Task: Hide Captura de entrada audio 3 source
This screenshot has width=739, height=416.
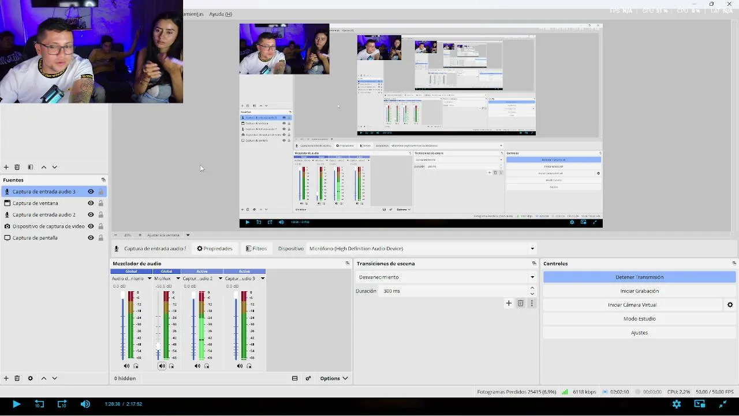Action: click(91, 191)
